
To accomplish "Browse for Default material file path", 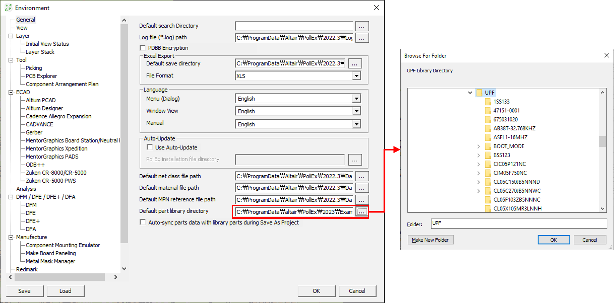I will click(362, 188).
